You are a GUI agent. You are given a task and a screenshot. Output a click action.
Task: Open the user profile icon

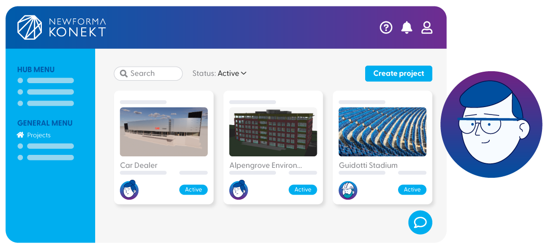[x=427, y=27]
